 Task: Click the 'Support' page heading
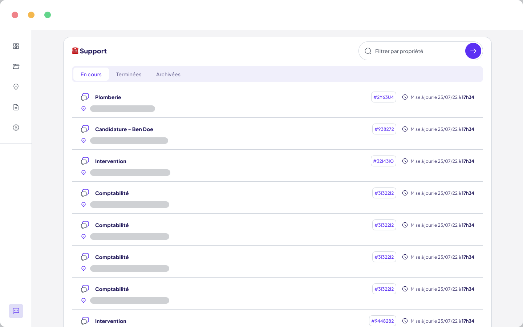coord(93,51)
